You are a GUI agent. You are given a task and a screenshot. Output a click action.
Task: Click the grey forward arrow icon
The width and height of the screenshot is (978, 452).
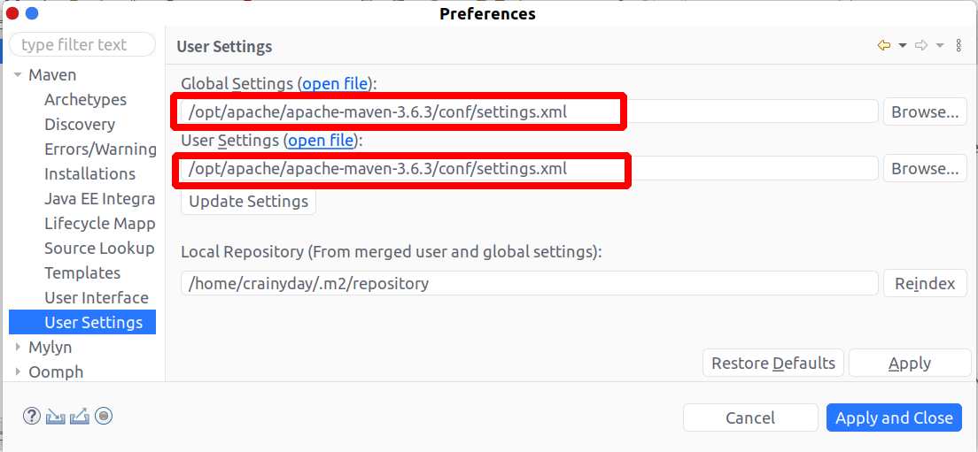tap(921, 45)
